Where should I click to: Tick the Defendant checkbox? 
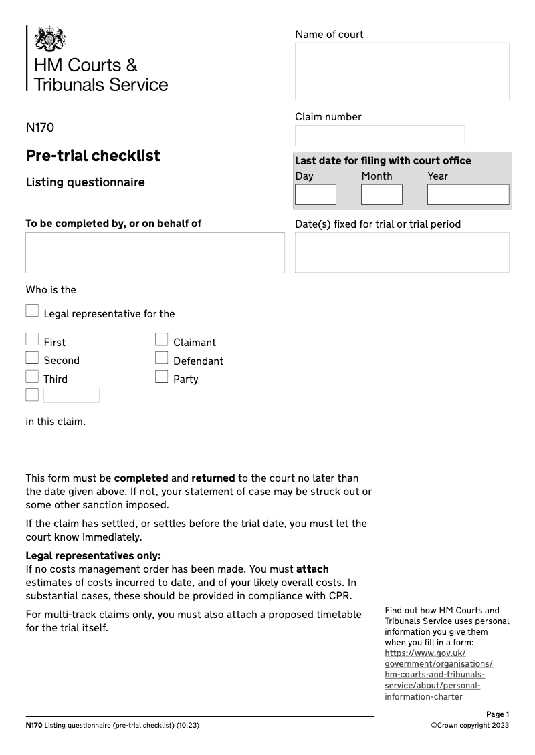[161, 358]
